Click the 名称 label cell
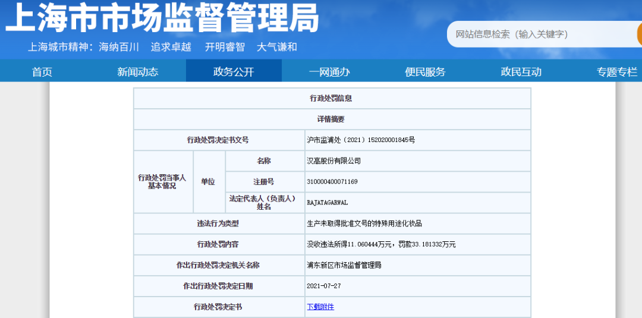Screen dimensions: 642x318 click(265, 161)
